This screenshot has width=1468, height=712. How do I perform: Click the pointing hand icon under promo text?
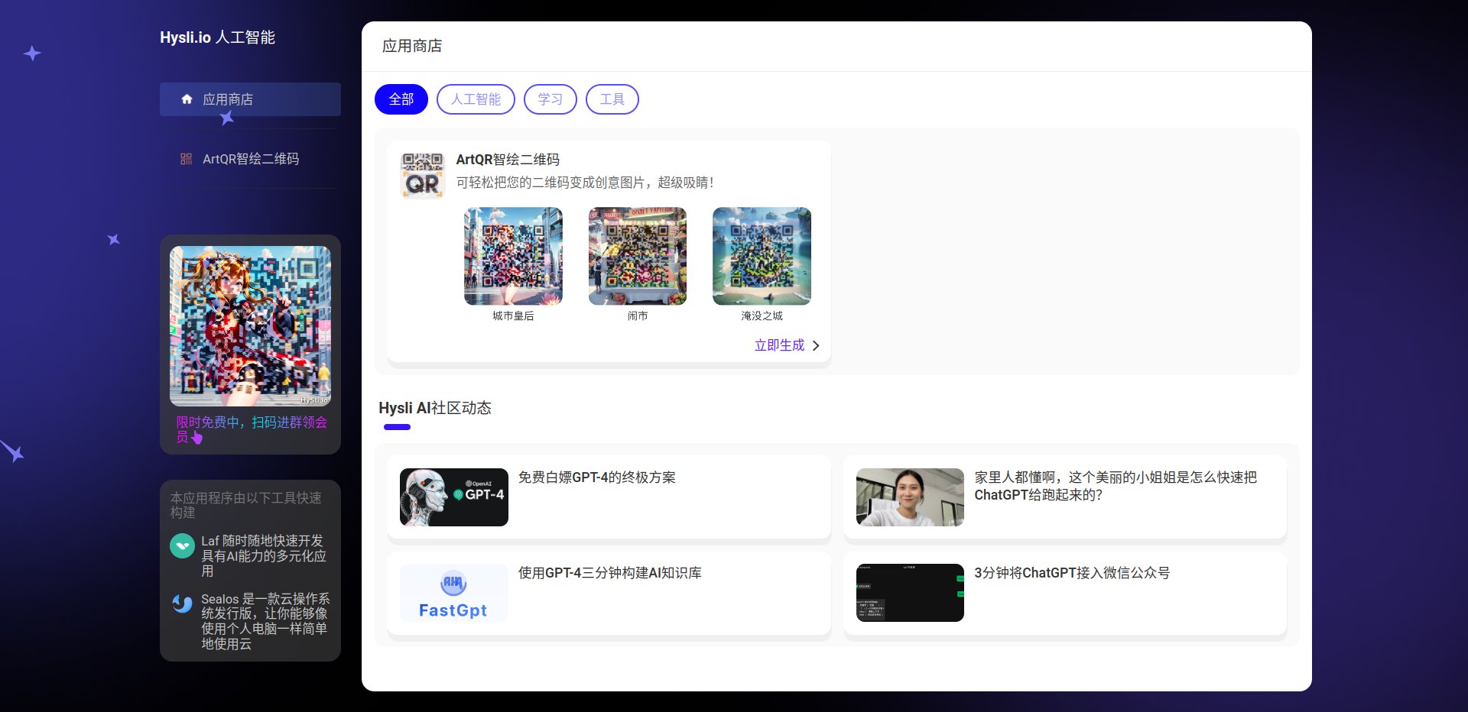(x=197, y=438)
